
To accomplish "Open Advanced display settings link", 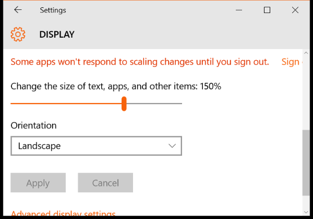I will 63,213.
